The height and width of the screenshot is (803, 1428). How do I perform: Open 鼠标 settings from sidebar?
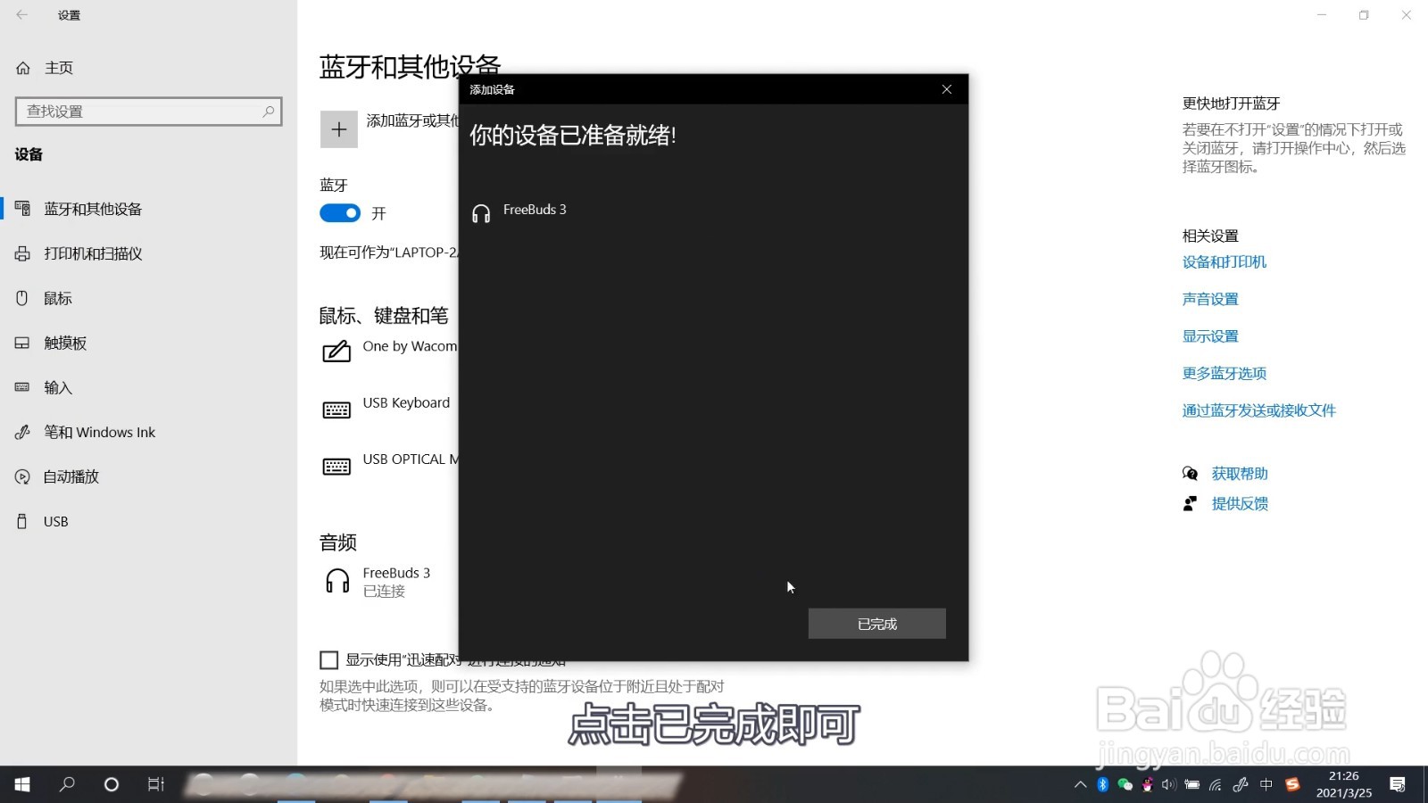click(56, 298)
